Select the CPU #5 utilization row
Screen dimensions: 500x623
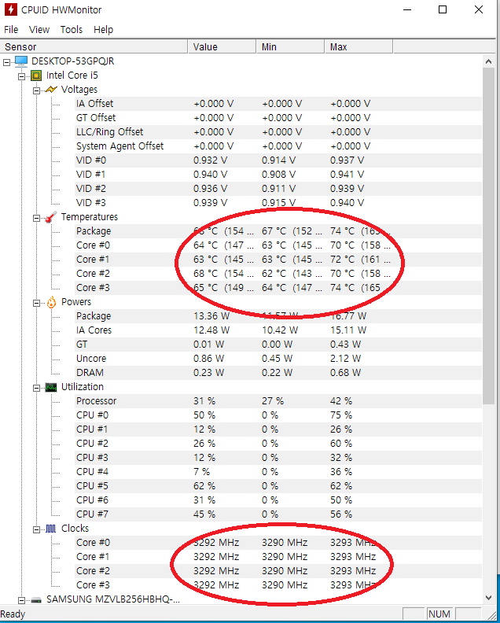(278, 486)
